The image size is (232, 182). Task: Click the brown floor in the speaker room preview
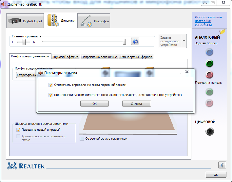point(129,122)
